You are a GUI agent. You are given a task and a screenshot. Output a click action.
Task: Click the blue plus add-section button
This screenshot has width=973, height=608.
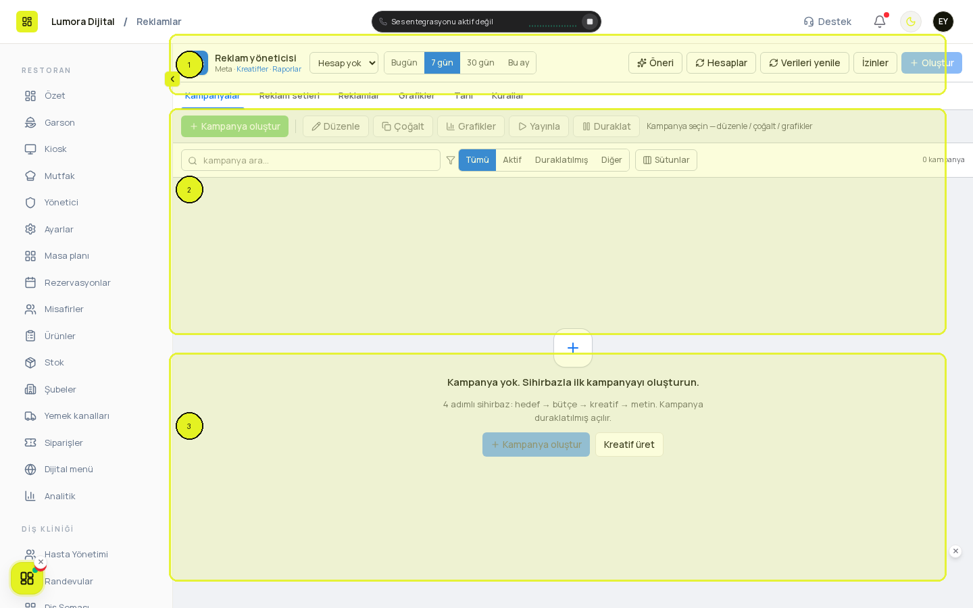(573, 348)
